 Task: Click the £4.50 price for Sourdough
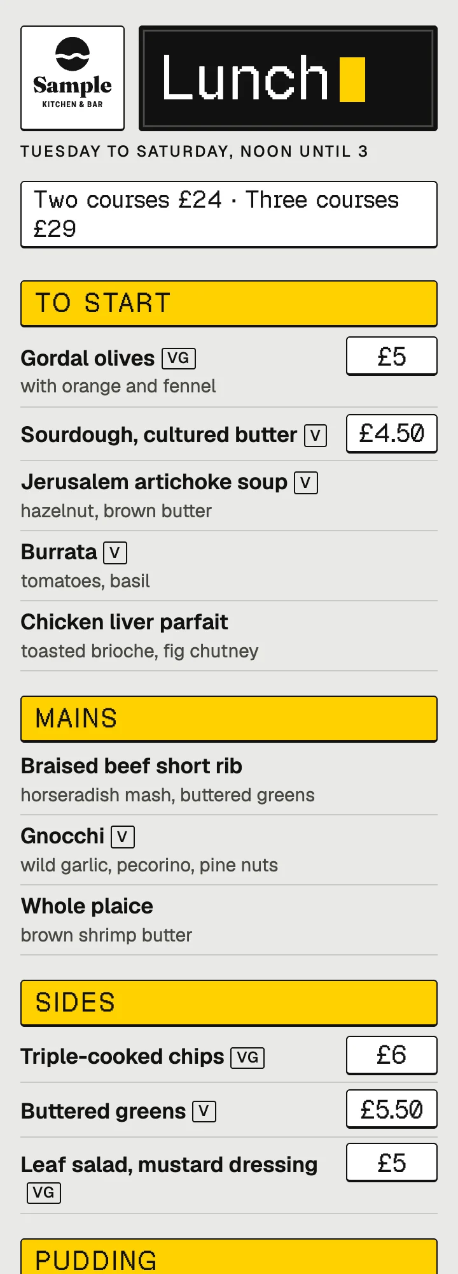tap(392, 434)
